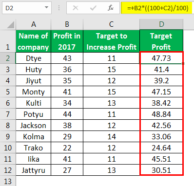Screen dimensions: 194x186
Task: Select cell containing Iika
Action: tap(34, 159)
